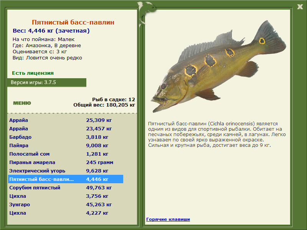Click the Оценивается с: 3 кг line

(x=40, y=52)
